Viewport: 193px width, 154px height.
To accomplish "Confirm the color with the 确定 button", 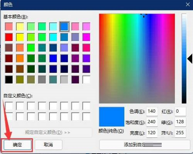I will pos(18,145).
